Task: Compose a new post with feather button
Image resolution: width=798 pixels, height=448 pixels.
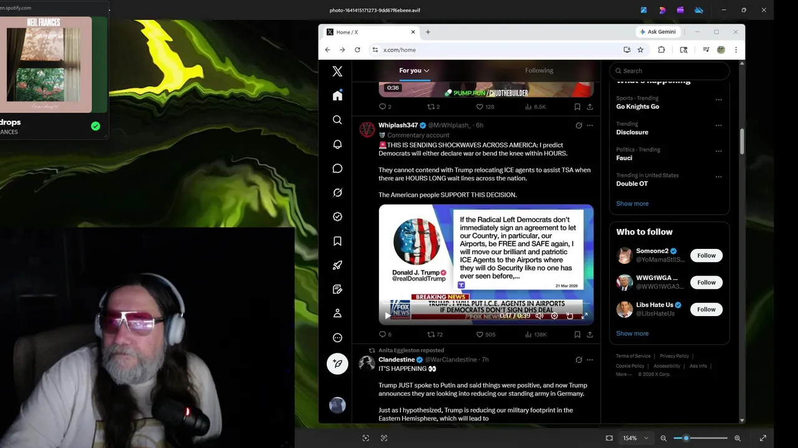Action: click(x=337, y=363)
